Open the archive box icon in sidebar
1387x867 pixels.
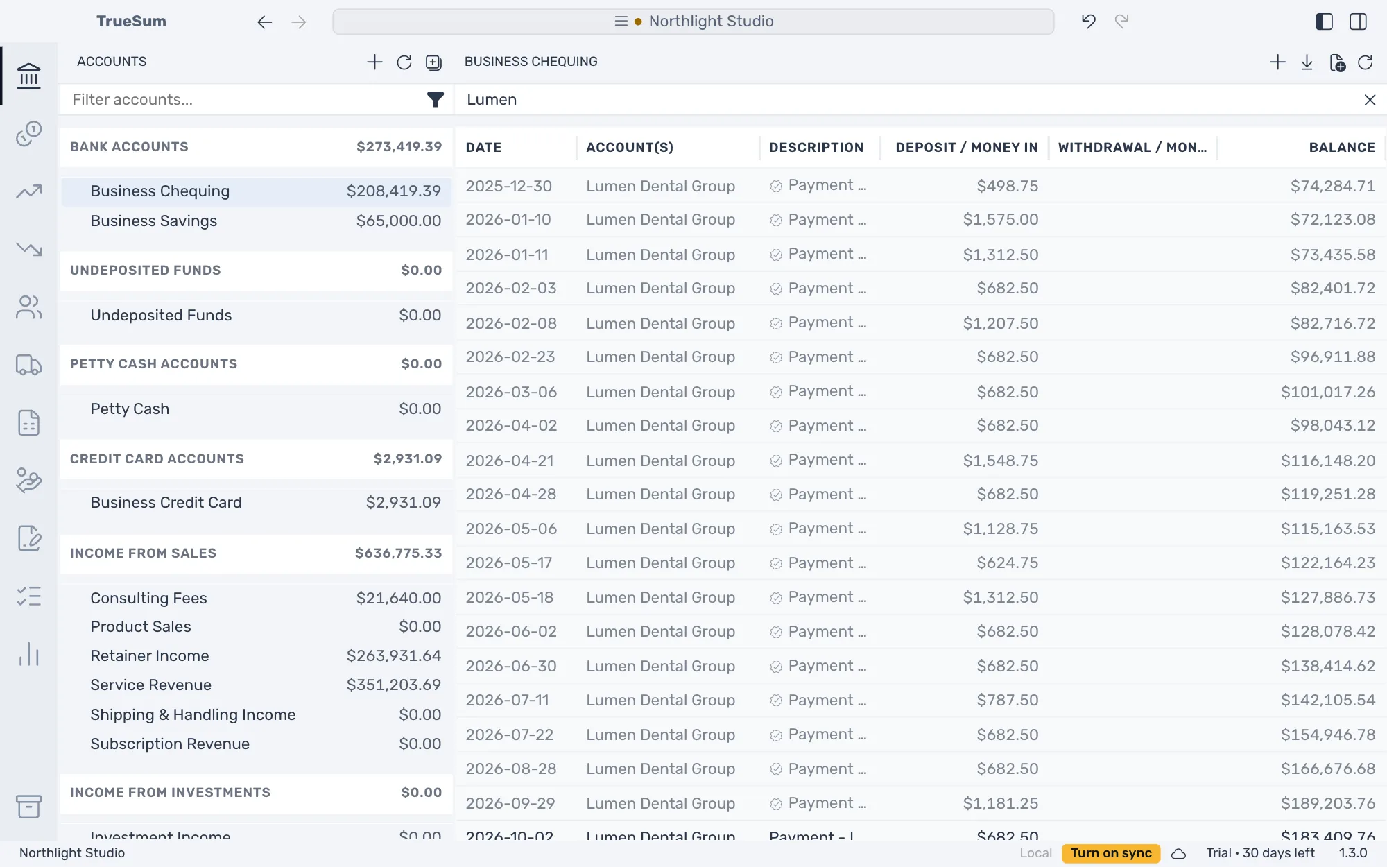click(28, 806)
